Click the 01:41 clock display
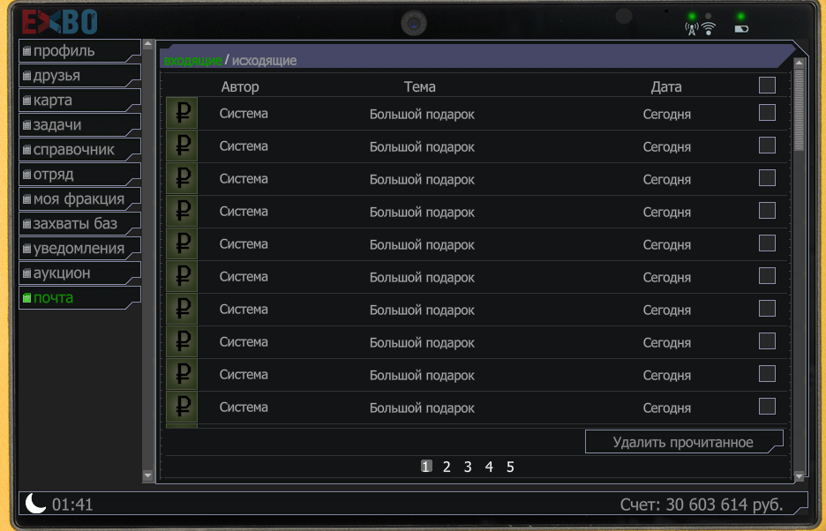 point(72,505)
